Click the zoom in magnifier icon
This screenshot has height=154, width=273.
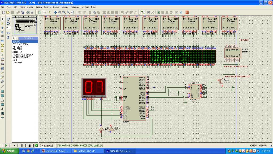[x=60, y=12]
